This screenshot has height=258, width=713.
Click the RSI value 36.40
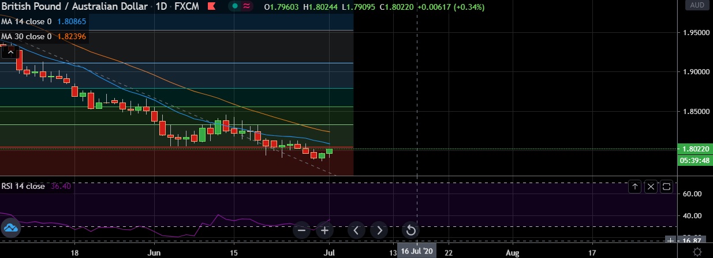(60, 186)
